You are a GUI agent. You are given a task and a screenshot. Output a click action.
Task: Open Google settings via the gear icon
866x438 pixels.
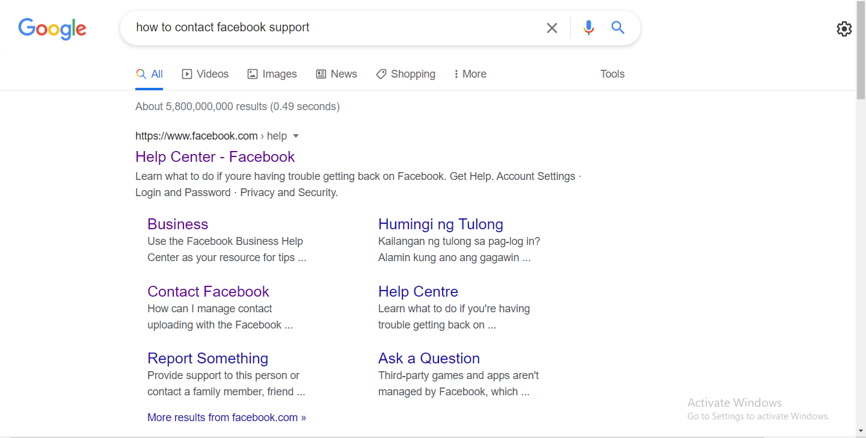tap(844, 29)
